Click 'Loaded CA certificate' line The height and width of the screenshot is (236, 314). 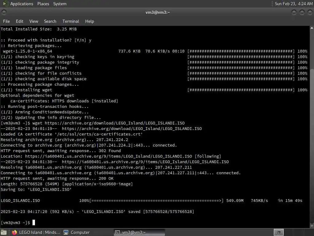click(72, 134)
